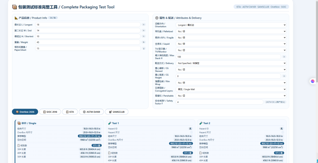
Task: Click the Safety Factor F input field
Action: click(x=220, y=102)
